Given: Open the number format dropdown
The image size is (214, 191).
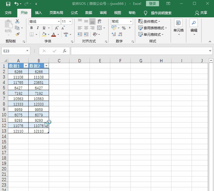Looking at the screenshot, I should pyautogui.click(x=131, y=22).
